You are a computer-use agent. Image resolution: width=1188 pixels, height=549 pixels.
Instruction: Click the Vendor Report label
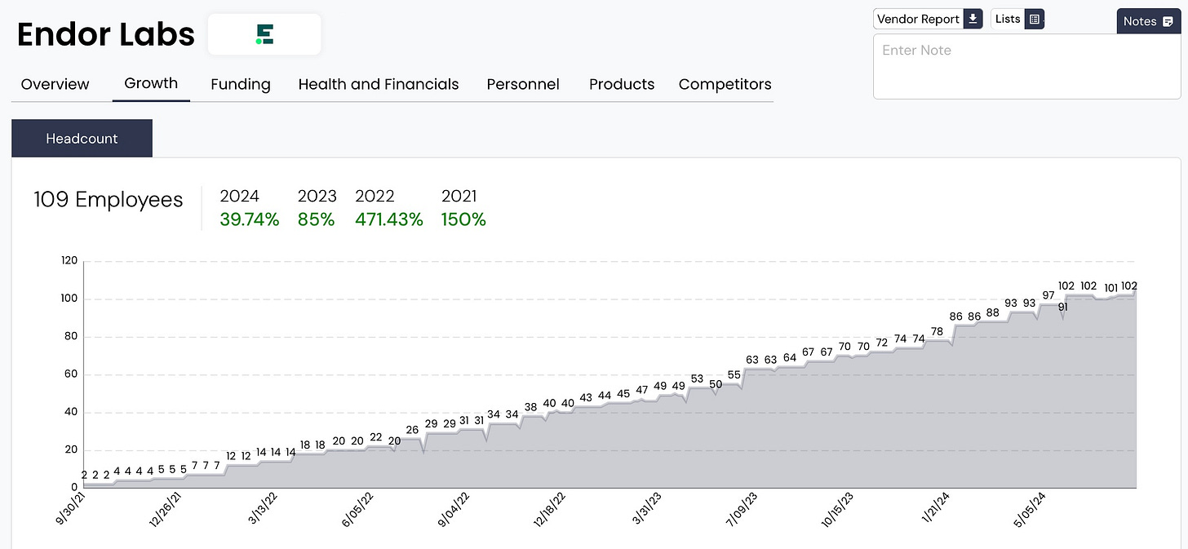click(x=919, y=19)
